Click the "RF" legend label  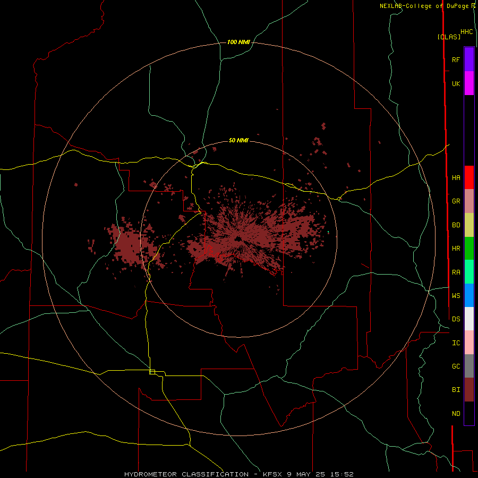(456, 59)
